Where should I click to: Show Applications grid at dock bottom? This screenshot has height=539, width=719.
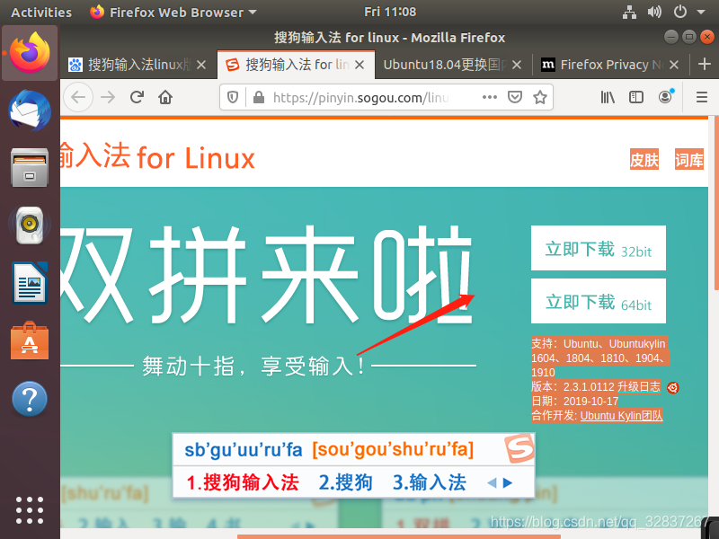30,510
